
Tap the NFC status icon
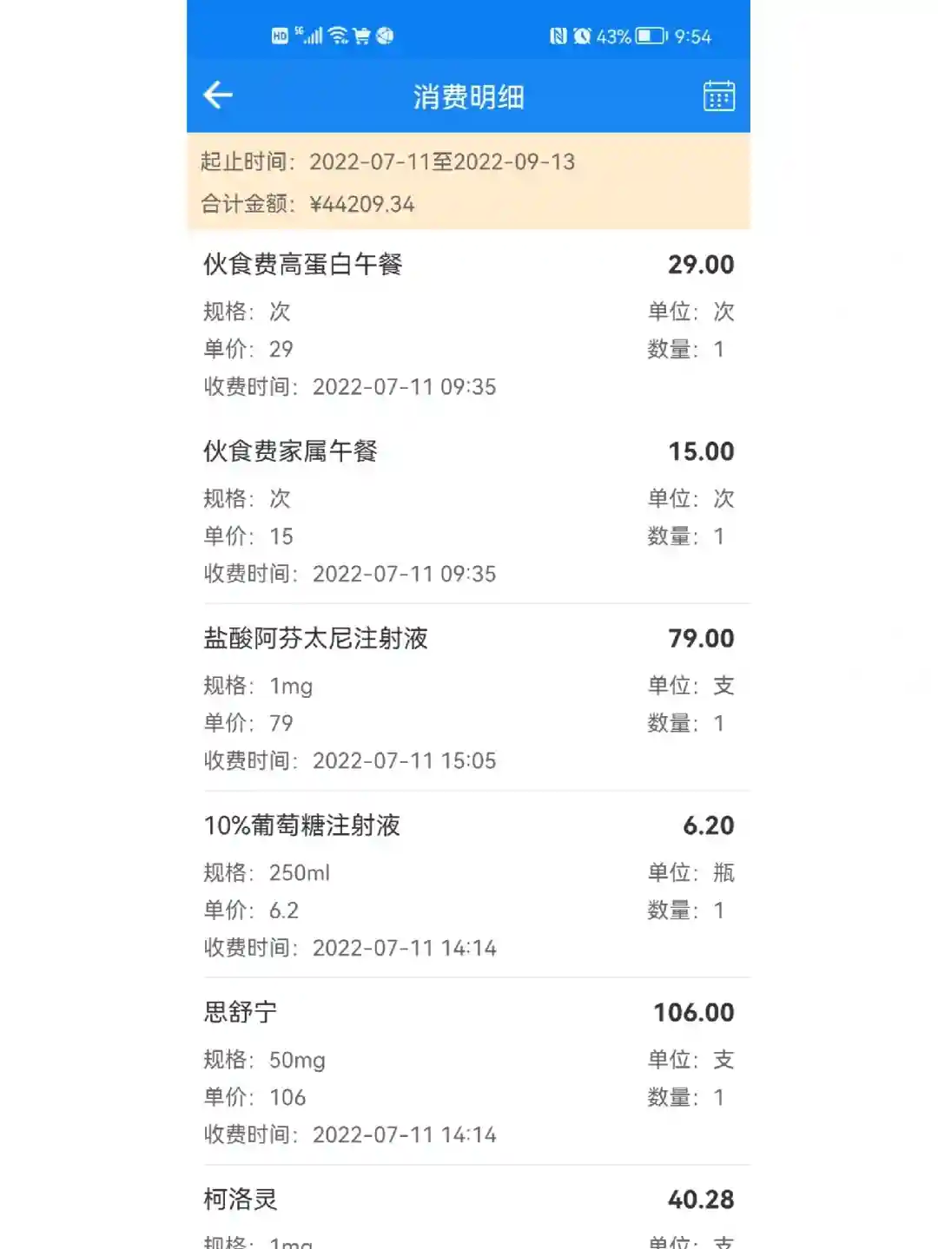pyautogui.click(x=558, y=36)
